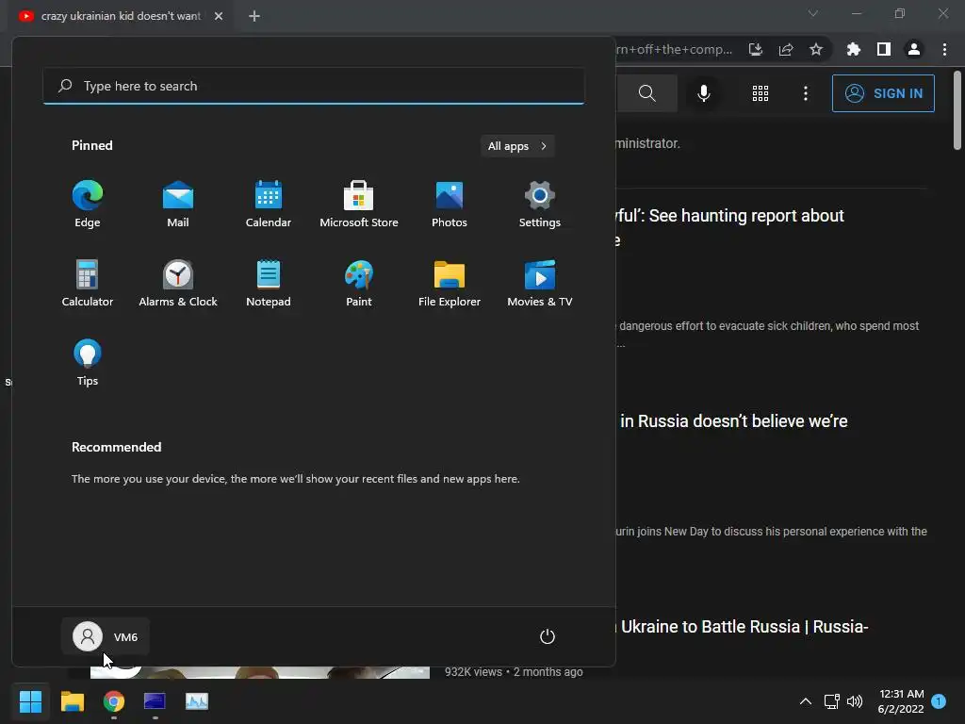
Task: Search with voice using microphone icon
Action: [704, 93]
